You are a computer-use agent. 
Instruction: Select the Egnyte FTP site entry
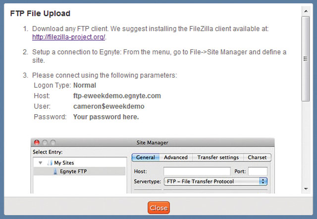pyautogui.click(x=79, y=172)
